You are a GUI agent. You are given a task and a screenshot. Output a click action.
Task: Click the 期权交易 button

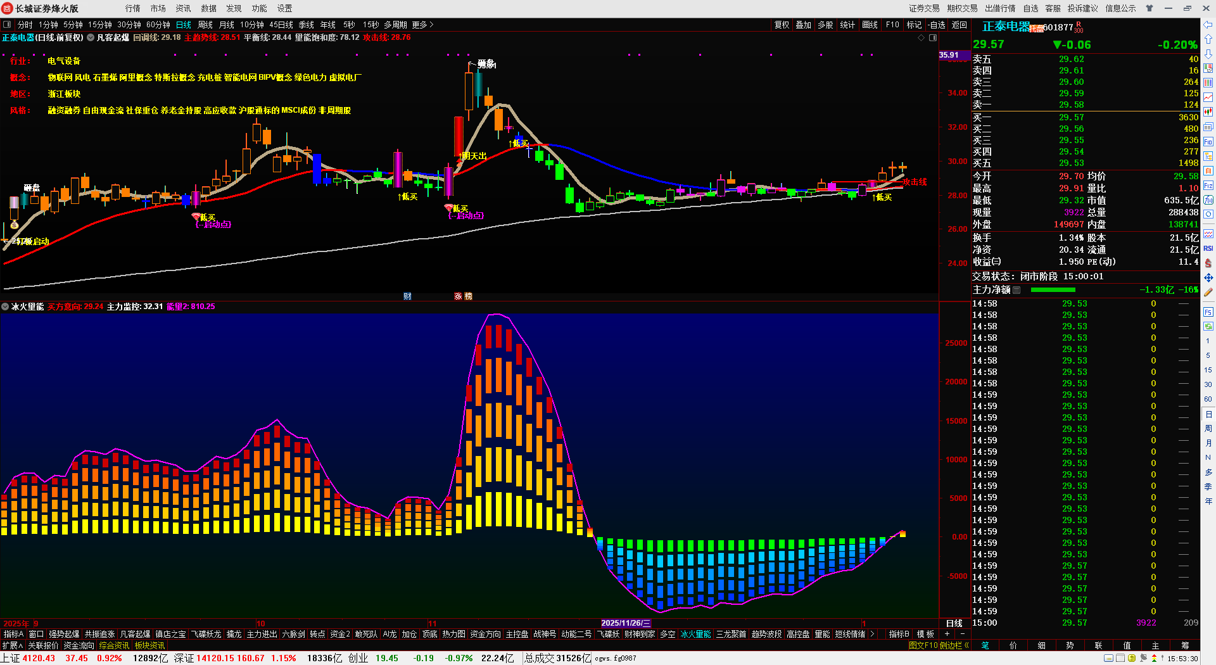(963, 8)
